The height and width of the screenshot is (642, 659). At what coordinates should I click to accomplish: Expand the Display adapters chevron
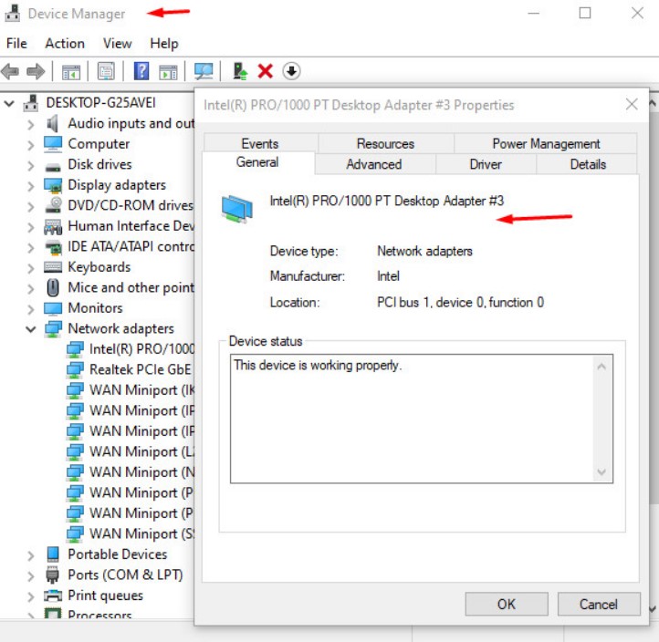coord(30,186)
